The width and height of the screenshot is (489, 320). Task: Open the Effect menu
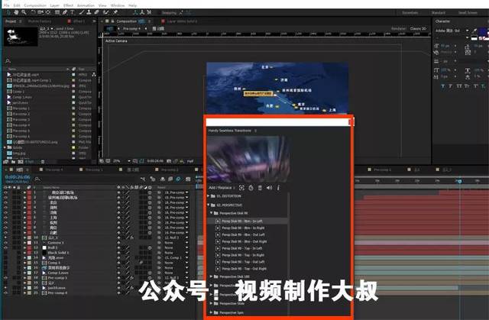[68, 5]
